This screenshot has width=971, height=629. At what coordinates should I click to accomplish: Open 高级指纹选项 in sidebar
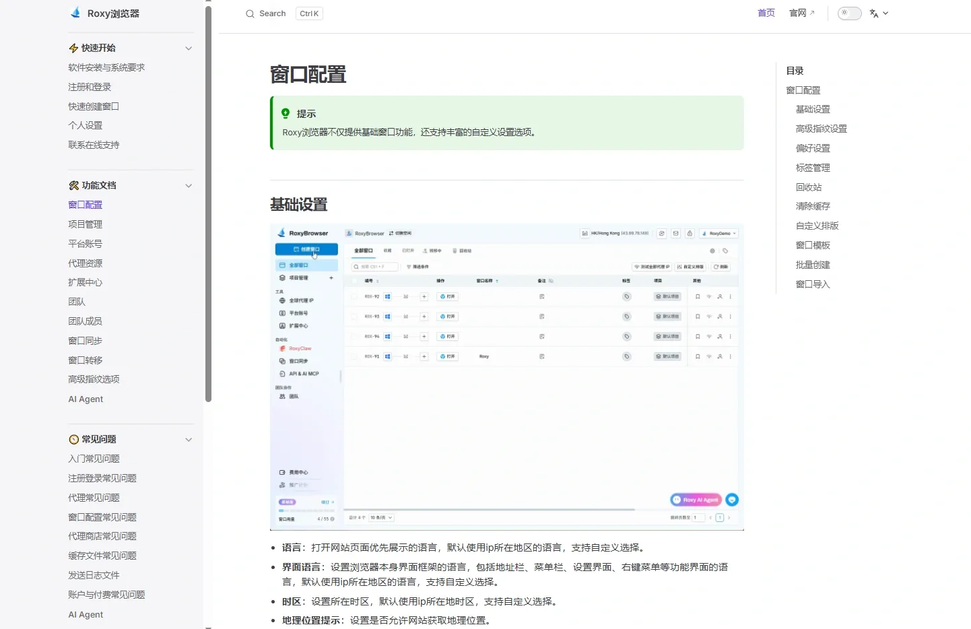coord(94,380)
